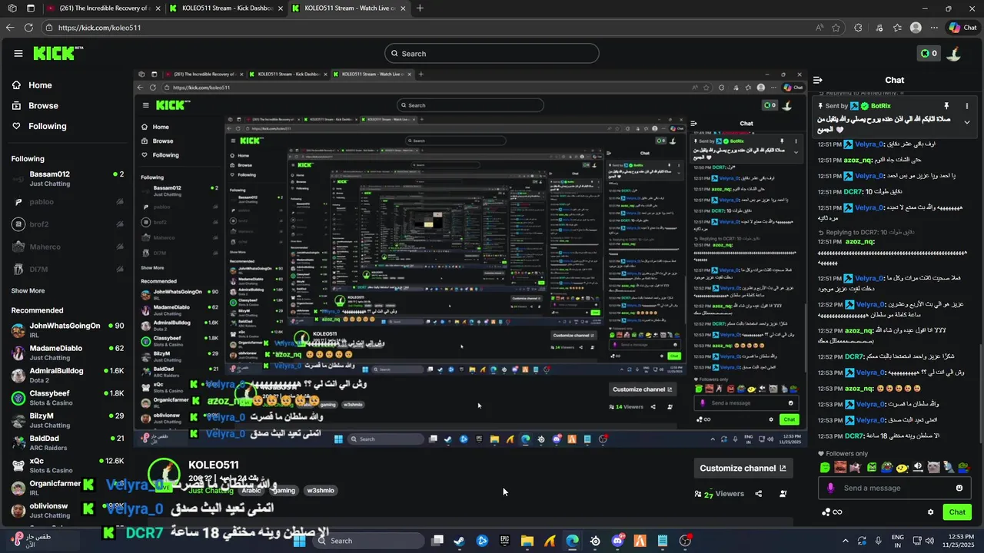Insert the green Kick face emote
Viewport: 984px width, 553px height.
[825, 467]
